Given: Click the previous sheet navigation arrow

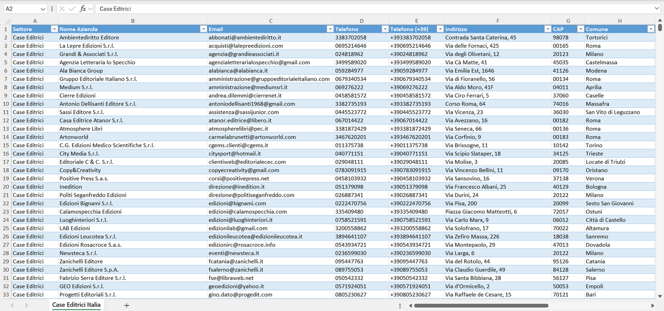Looking at the screenshot, I should [x=12, y=305].
